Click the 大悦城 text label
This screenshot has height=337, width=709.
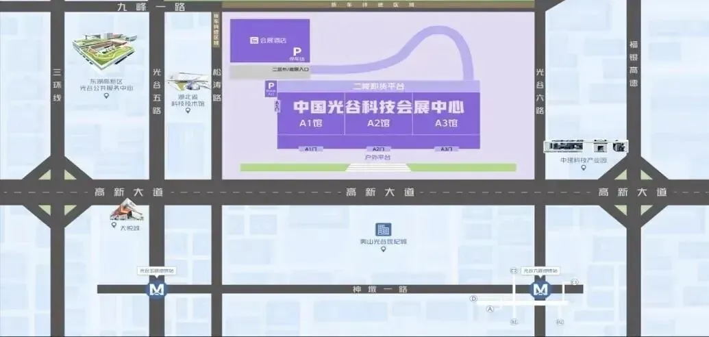pyautogui.click(x=131, y=228)
